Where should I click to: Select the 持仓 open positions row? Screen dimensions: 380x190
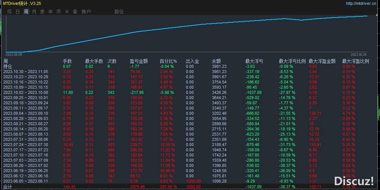click(8, 66)
